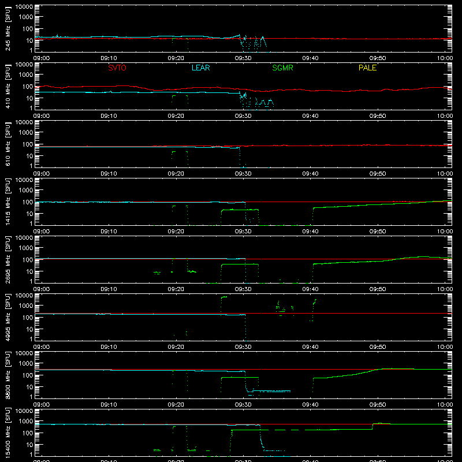The image size is (462, 462).
Task: Click 09:30 label under the 2695 MHz plot
Action: [243, 289]
